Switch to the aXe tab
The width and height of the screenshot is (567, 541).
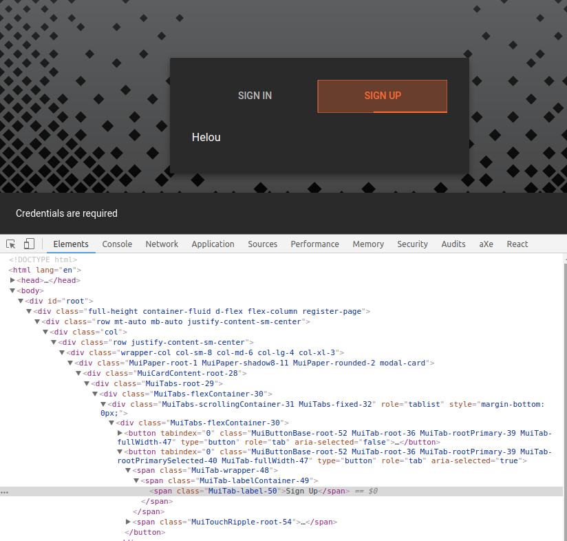point(486,244)
